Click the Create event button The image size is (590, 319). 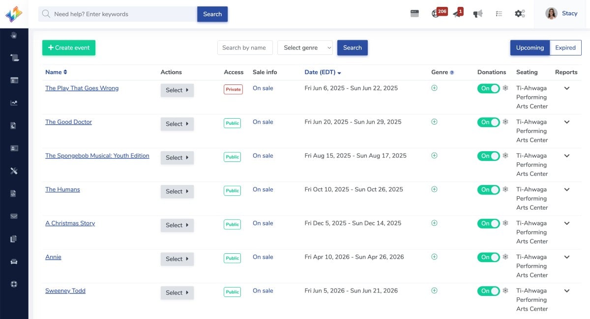[69, 48]
